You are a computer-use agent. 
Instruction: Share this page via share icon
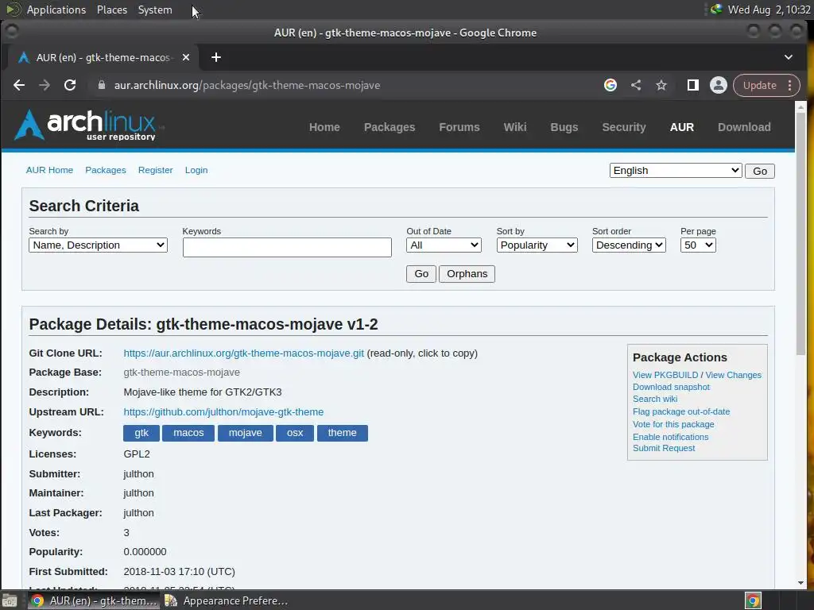[636, 85]
